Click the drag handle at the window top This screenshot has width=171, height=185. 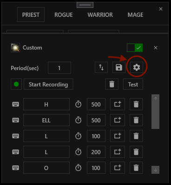click(85, 5)
